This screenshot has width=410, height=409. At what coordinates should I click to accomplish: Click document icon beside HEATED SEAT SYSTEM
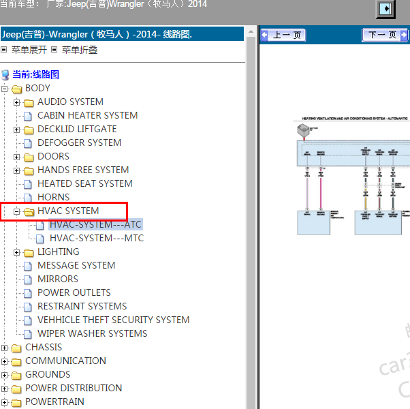pos(28,184)
